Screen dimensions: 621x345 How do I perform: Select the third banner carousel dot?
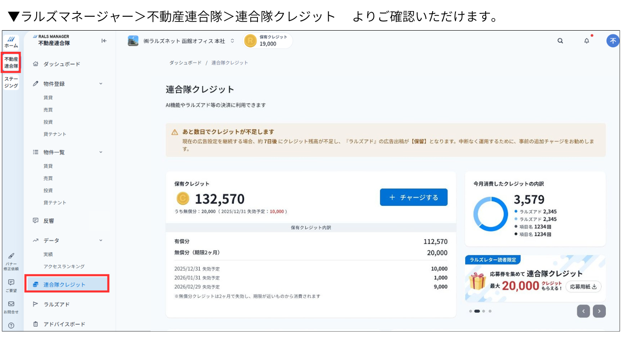click(483, 311)
